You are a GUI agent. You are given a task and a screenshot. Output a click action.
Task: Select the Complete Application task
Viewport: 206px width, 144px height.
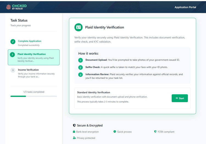tap(34, 43)
